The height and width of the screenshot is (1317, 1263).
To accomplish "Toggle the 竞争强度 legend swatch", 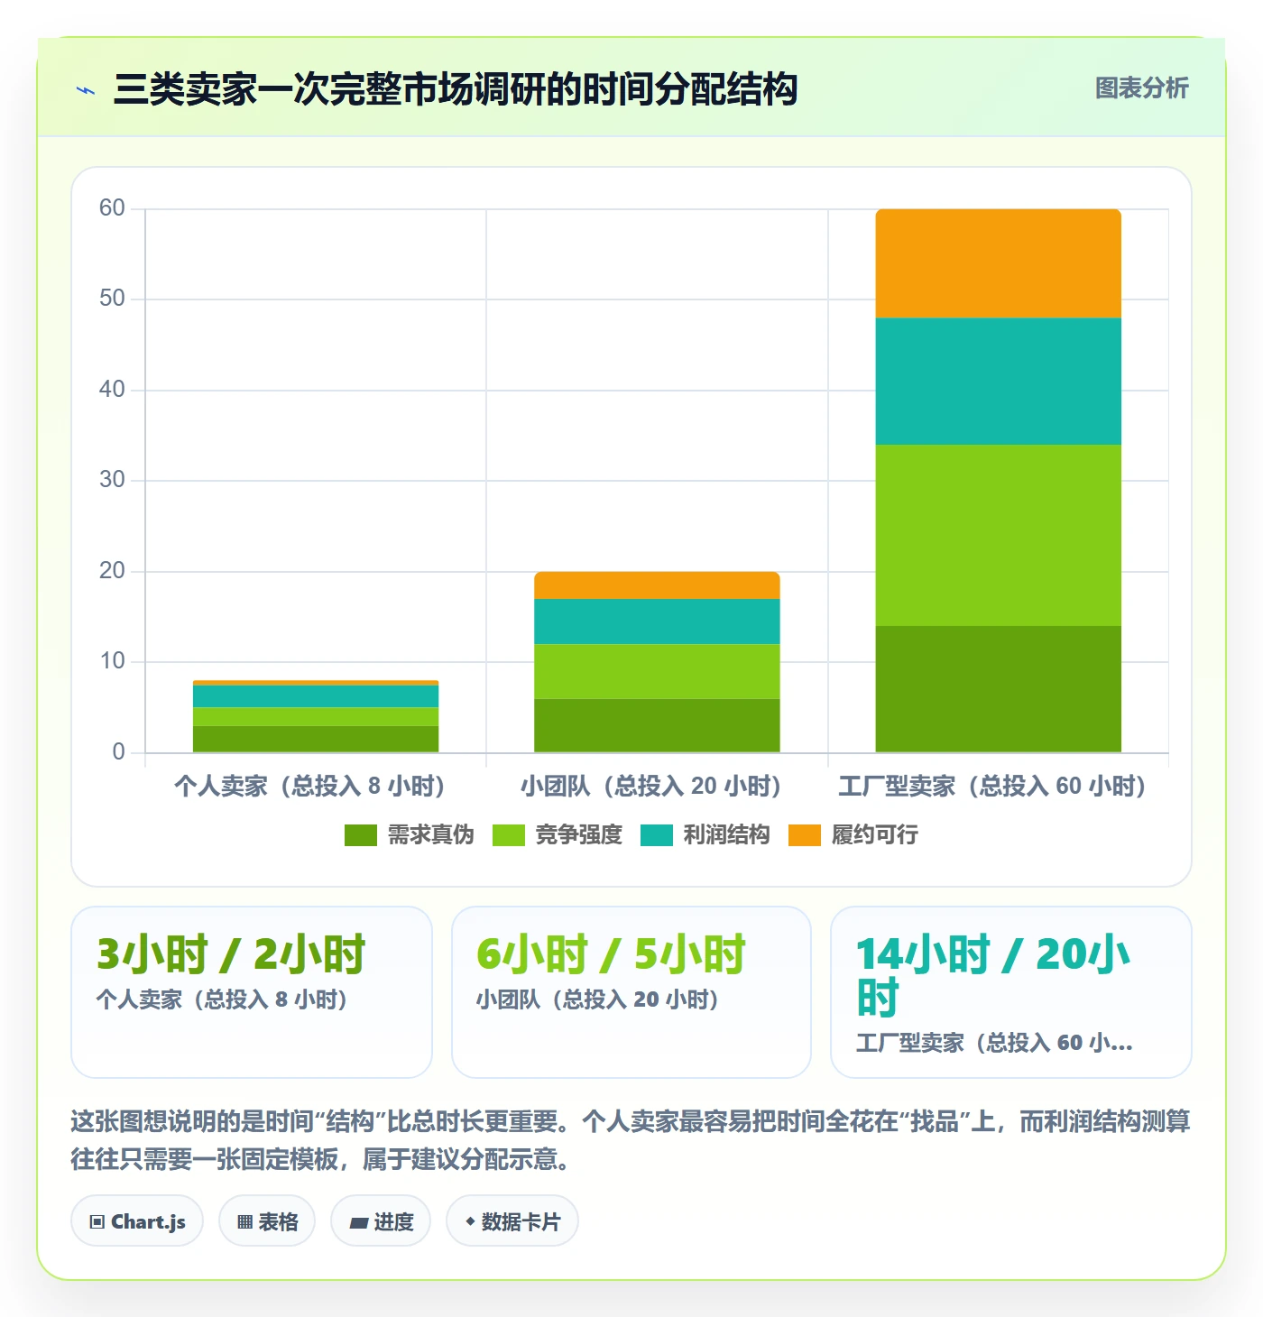I will click(508, 835).
